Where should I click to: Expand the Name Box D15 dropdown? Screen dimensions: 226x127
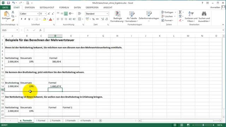(17, 30)
